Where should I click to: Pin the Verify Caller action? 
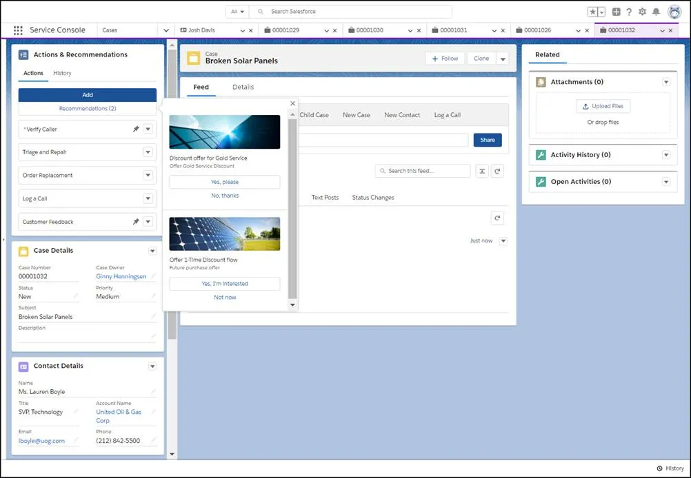pyautogui.click(x=137, y=129)
